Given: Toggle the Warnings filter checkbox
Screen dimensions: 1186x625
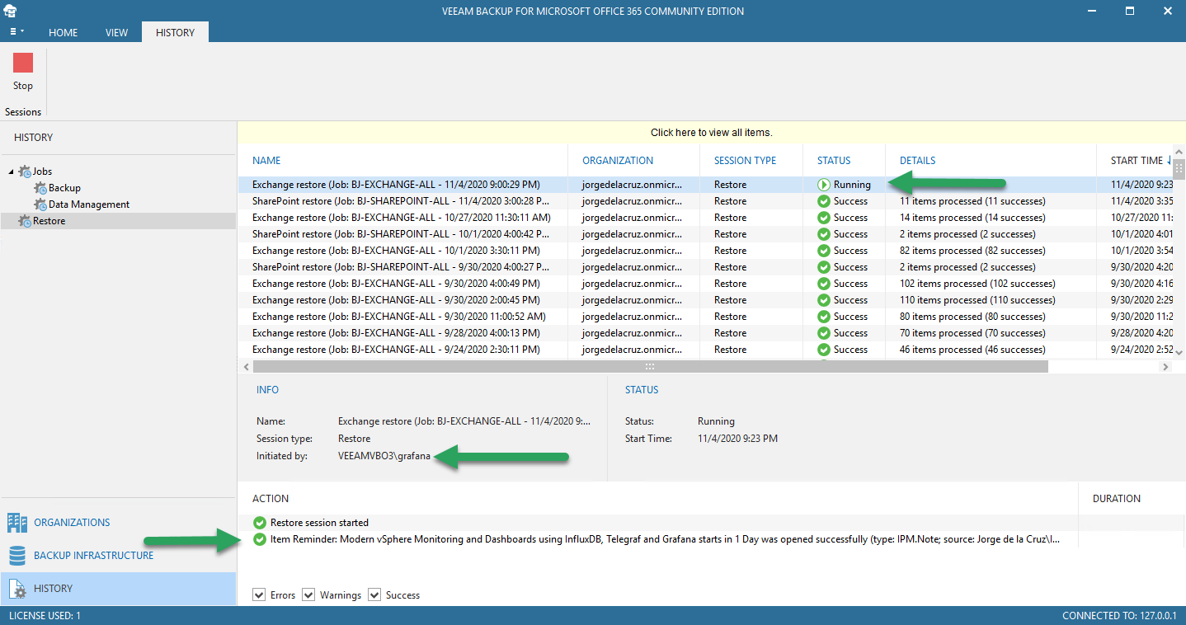Looking at the screenshot, I should coord(308,594).
